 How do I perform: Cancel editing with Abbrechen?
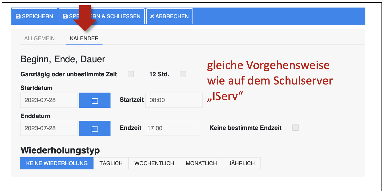(x=169, y=16)
